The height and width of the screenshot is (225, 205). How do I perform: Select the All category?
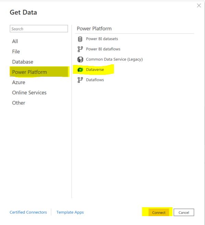point(15,41)
